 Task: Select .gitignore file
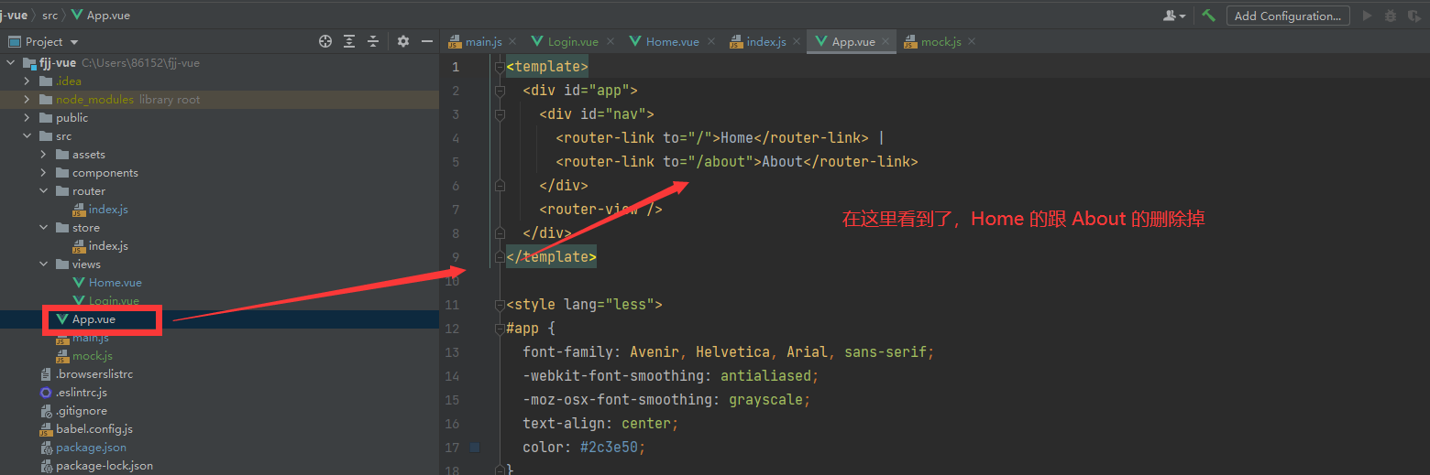(82, 411)
